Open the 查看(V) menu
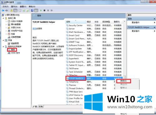The image size is (156, 115). click(x=23, y=7)
